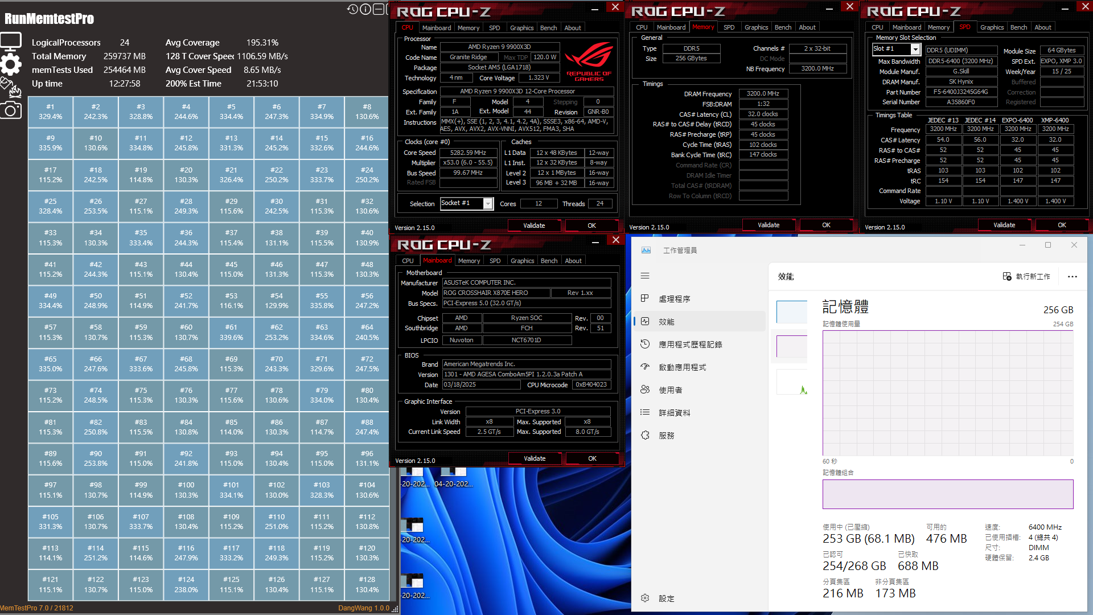
Task: Click Validate in the CPU tab window
Action: point(534,225)
